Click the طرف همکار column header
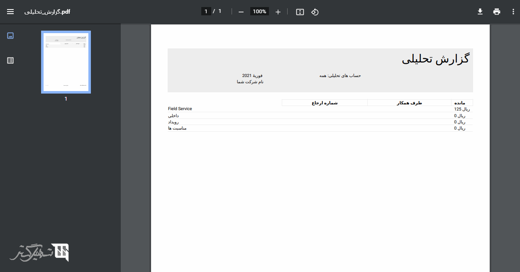Image resolution: width=520 pixels, height=272 pixels. 409,103
